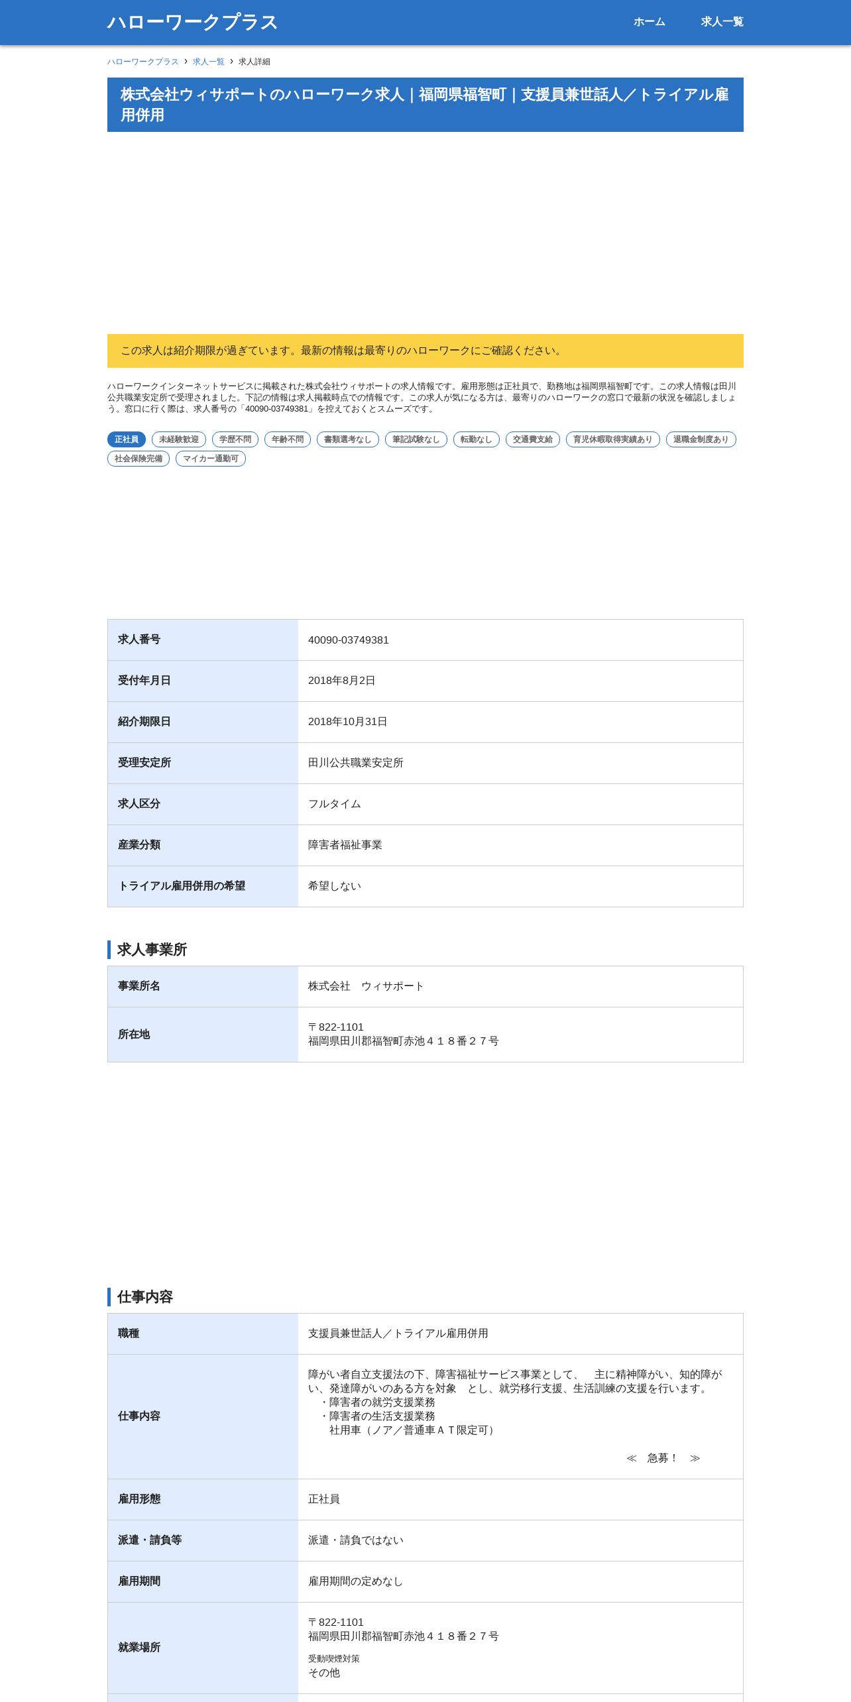This screenshot has height=1702, width=851.
Task: Click the 産業分類 row label
Action: (x=139, y=845)
